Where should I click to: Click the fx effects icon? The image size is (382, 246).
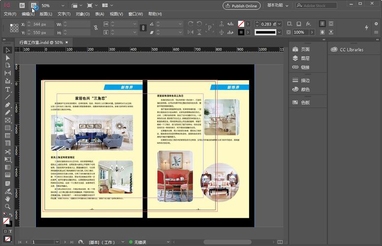(308, 24)
